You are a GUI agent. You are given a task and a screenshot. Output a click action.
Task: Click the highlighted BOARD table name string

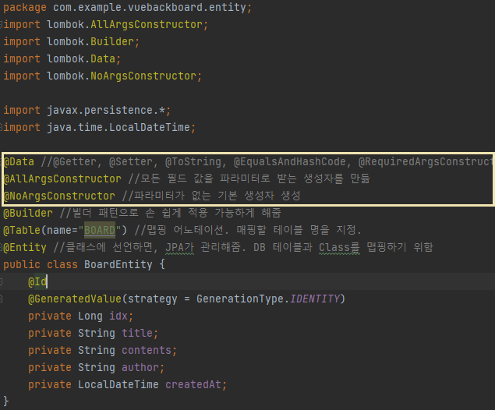tap(100, 230)
